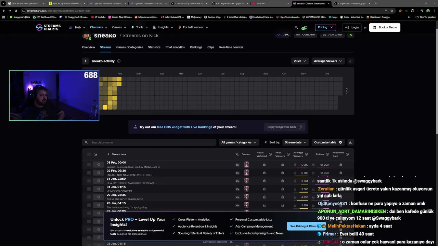
Task: Check the 31 Jan, 01:15 stream row
Action: pos(89,189)
